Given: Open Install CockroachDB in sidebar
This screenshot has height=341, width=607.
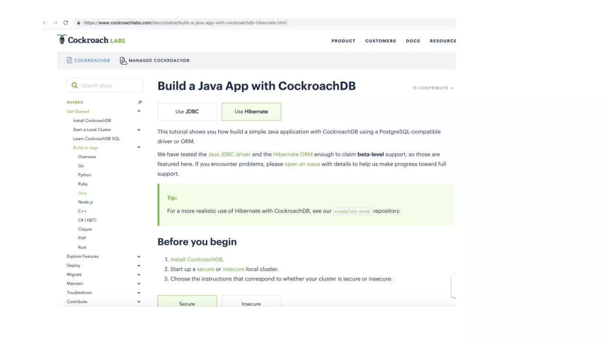Looking at the screenshot, I should point(92,120).
